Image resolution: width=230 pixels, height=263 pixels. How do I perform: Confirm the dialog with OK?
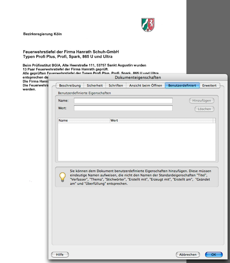(x=214, y=255)
